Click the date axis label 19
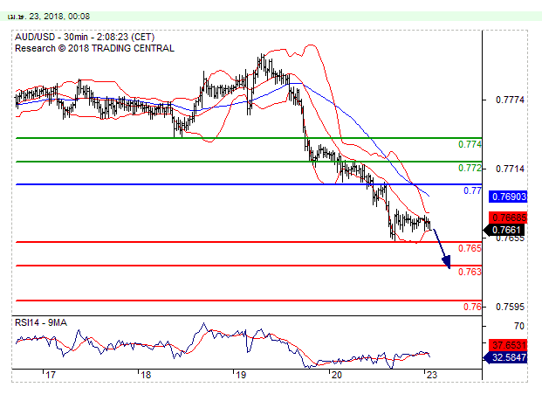The image size is (542, 394). click(241, 375)
